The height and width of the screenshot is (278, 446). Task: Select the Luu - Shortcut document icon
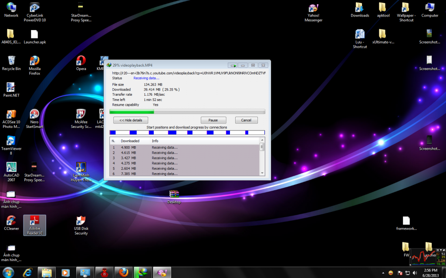(360, 39)
